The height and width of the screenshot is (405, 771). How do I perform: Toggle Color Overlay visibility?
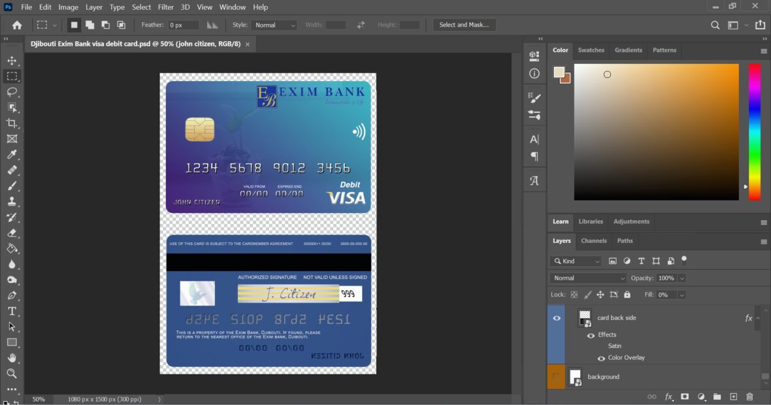point(600,357)
